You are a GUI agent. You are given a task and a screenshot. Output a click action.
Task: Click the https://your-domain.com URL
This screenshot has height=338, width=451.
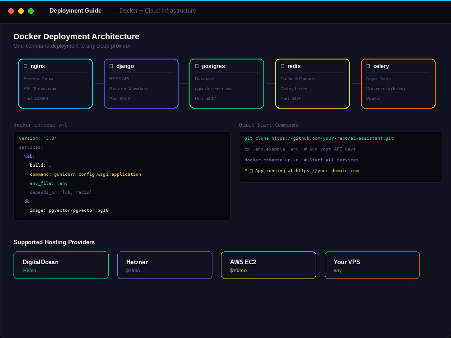coord(327,171)
